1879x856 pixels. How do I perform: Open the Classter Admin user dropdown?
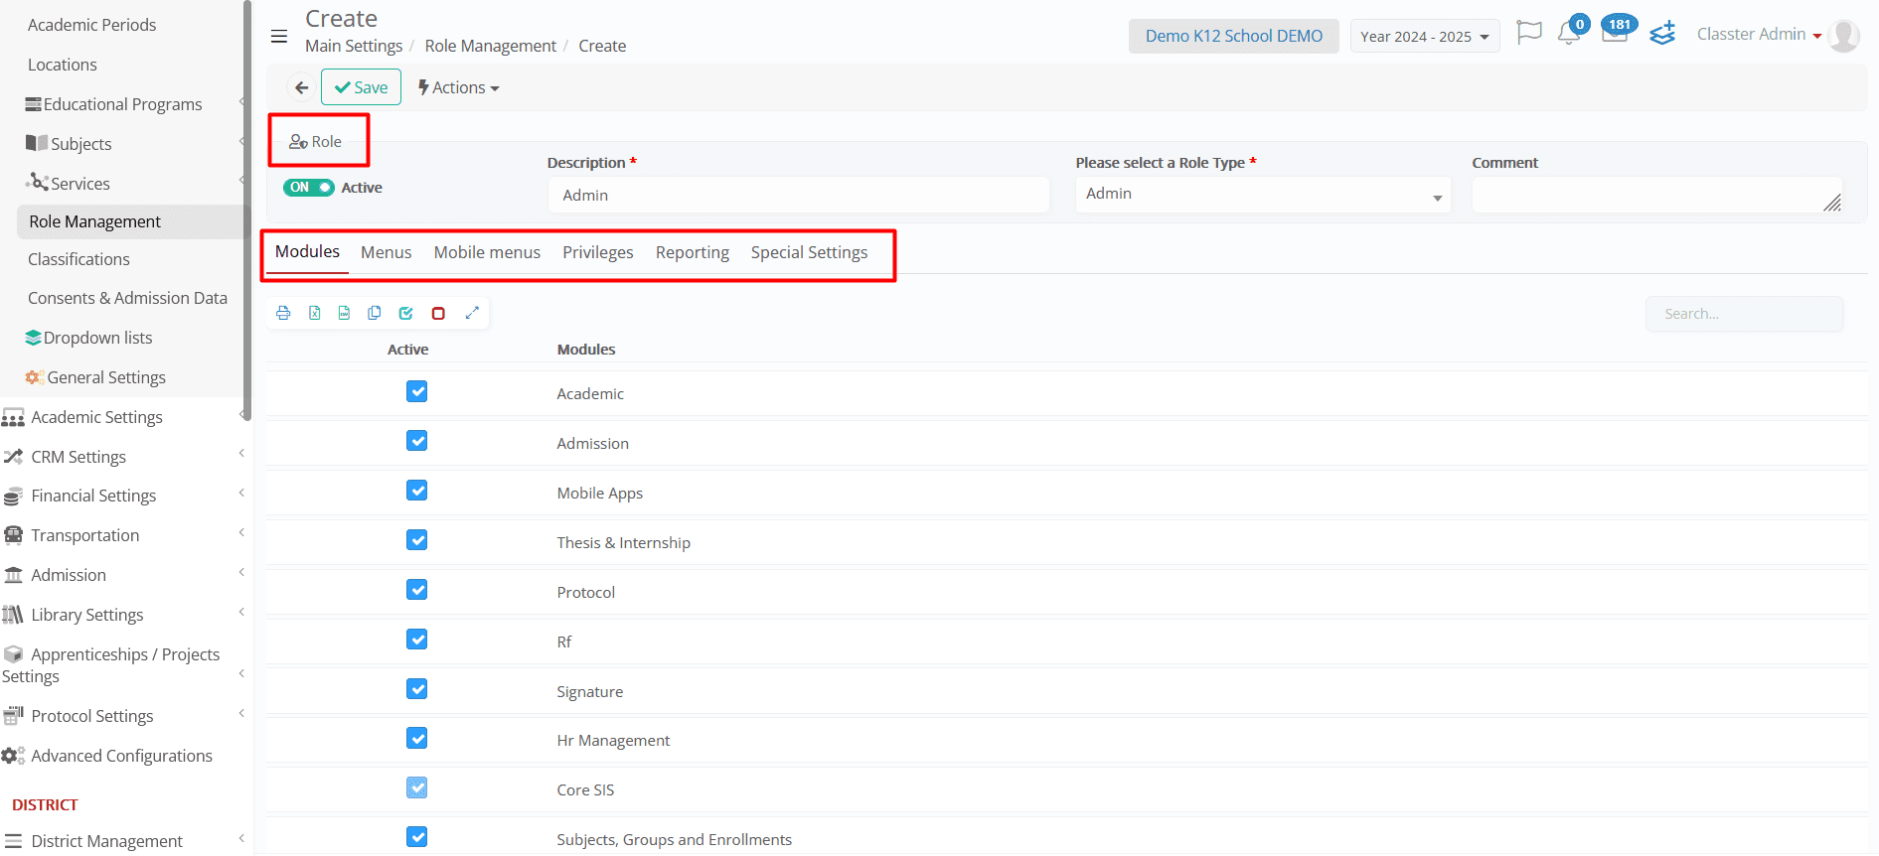(1759, 35)
